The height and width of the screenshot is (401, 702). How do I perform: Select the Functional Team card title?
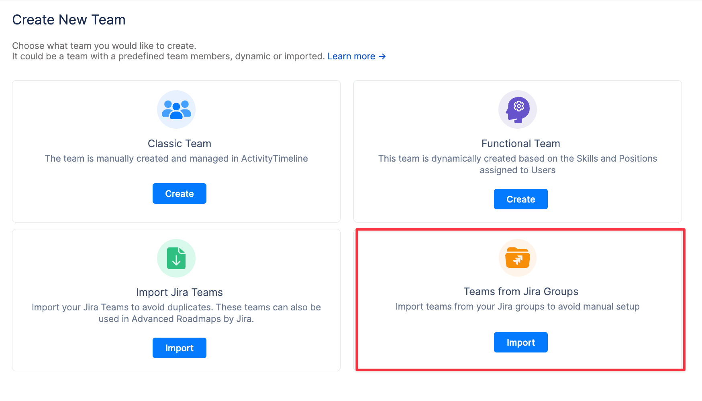[520, 144]
